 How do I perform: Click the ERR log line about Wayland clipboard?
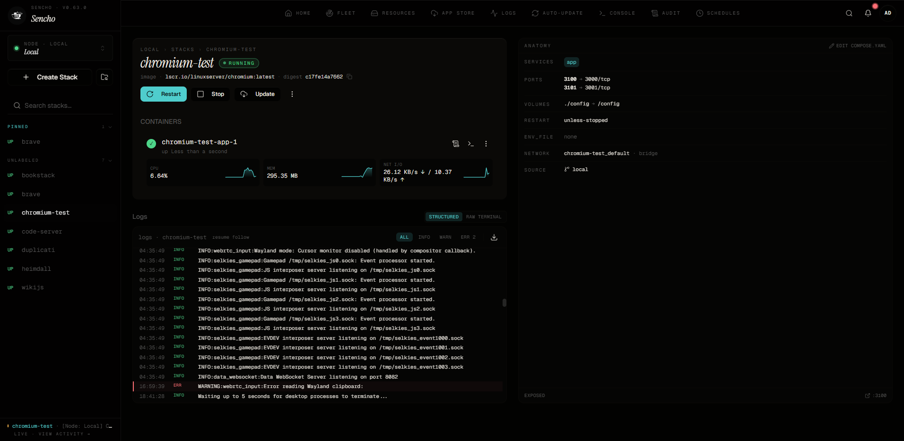click(318, 387)
